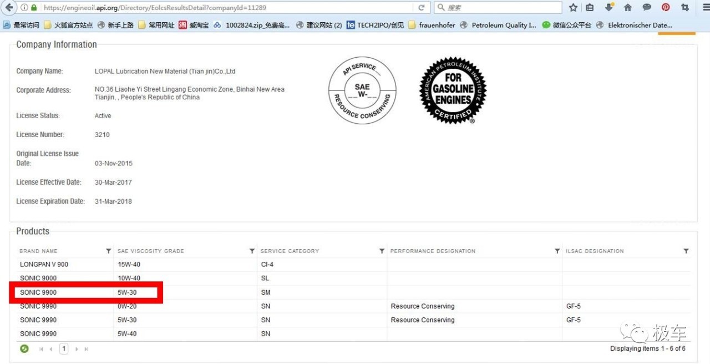Image resolution: width=710 pixels, height=364 pixels.
Task: Select the SONIC 9900 cell
Action: (x=38, y=292)
